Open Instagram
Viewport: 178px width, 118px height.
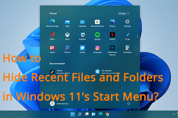pos(97,49)
